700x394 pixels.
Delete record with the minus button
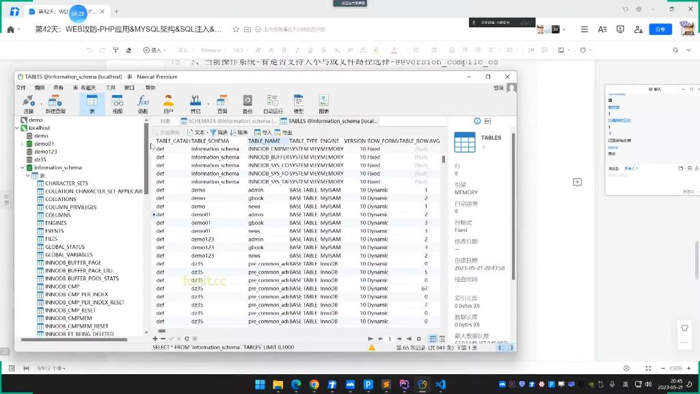163,339
